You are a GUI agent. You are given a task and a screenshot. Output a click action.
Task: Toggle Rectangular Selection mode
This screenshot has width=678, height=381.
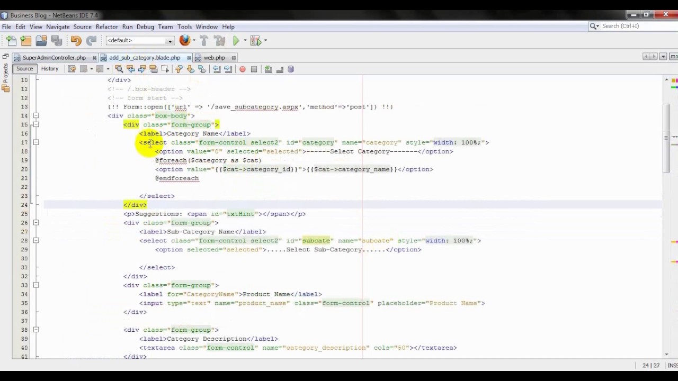(165, 69)
